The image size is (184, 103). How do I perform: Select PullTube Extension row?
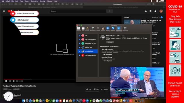click(88, 55)
